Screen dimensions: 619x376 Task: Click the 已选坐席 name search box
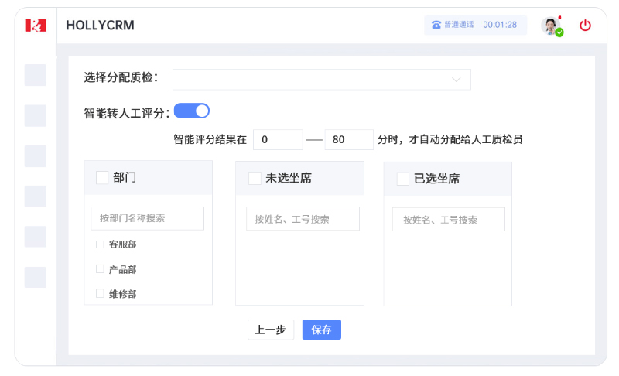(x=449, y=220)
